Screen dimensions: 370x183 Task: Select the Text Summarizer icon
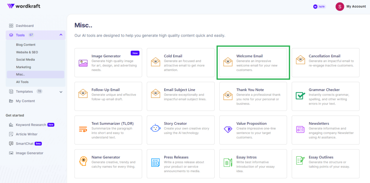click(83, 129)
